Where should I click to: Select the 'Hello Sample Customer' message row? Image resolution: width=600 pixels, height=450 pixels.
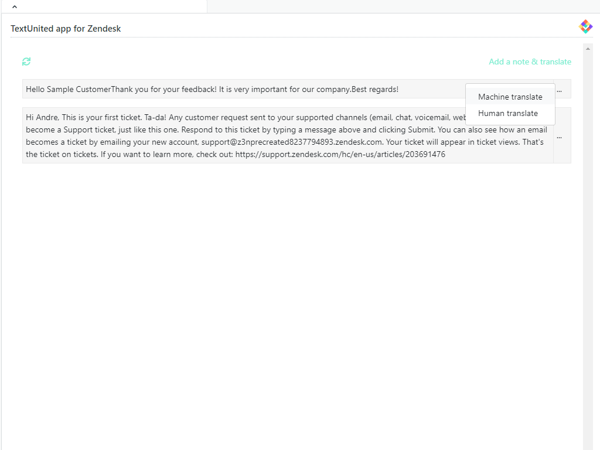pos(234,90)
